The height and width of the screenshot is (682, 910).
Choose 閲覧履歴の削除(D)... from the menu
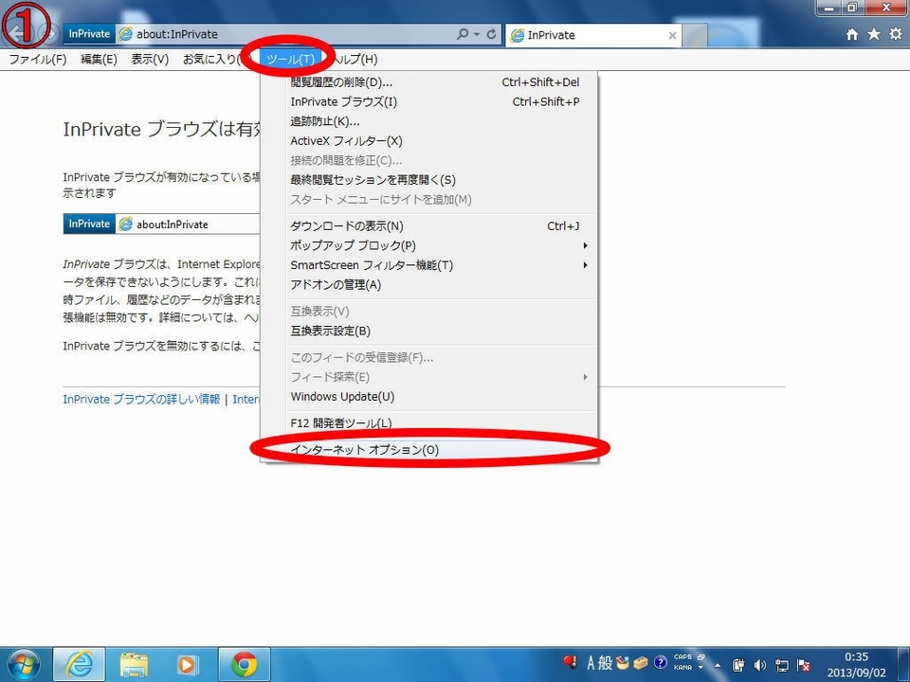click(x=428, y=82)
